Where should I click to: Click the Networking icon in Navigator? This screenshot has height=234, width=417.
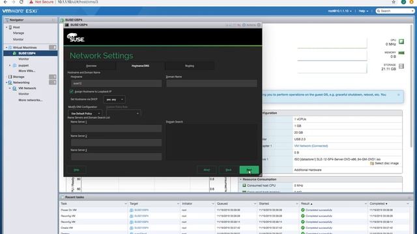click(x=10, y=83)
